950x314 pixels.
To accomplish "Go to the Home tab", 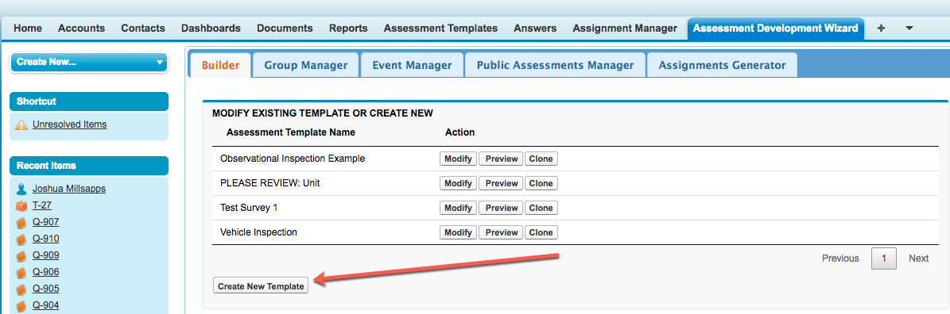I will 28,29.
